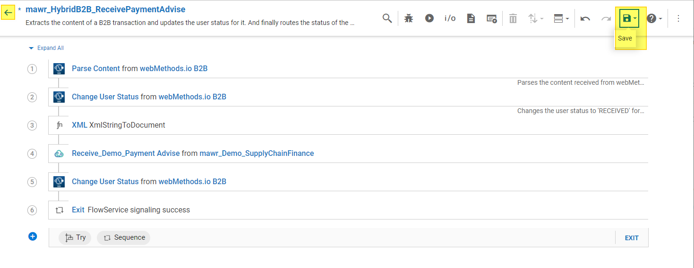Click the Save floppy disk icon
The width and height of the screenshot is (694, 268).
tap(626, 18)
